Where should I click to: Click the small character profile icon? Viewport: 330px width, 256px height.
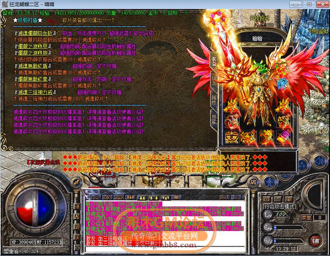(x=277, y=199)
